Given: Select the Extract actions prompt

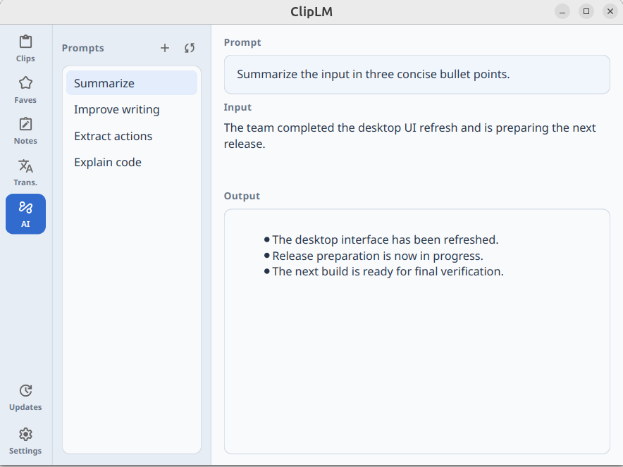Looking at the screenshot, I should click(132, 136).
